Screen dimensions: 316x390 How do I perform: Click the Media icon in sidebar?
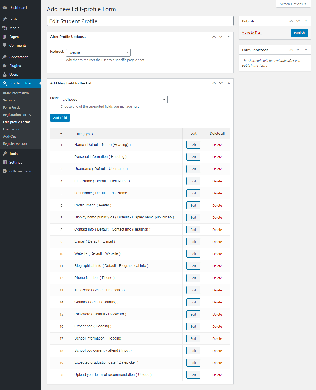5,28
